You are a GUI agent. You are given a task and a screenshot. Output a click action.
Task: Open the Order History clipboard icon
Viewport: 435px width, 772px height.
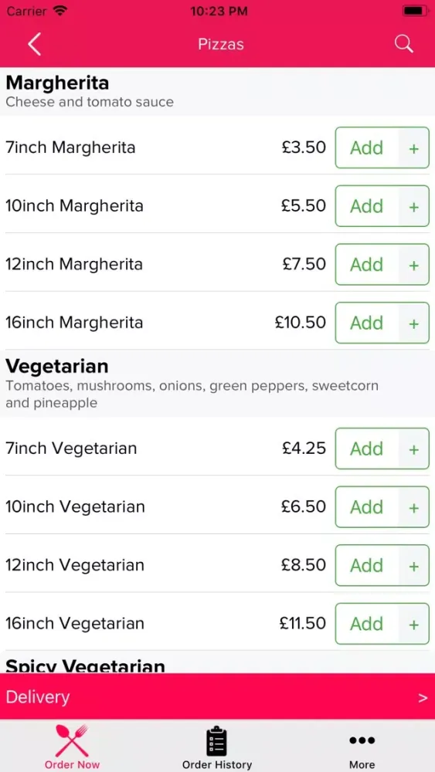click(x=217, y=741)
